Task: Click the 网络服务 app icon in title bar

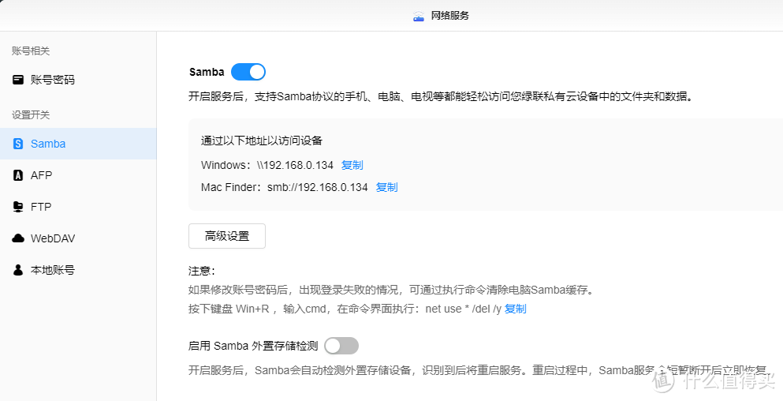Action: pos(419,16)
